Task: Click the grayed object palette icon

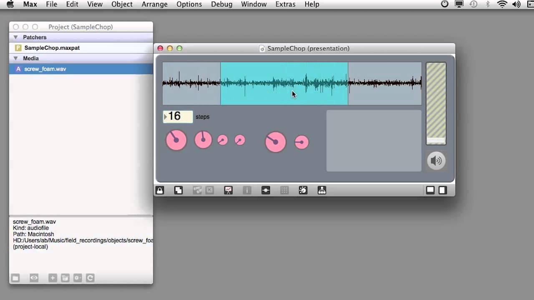Action: click(197, 190)
